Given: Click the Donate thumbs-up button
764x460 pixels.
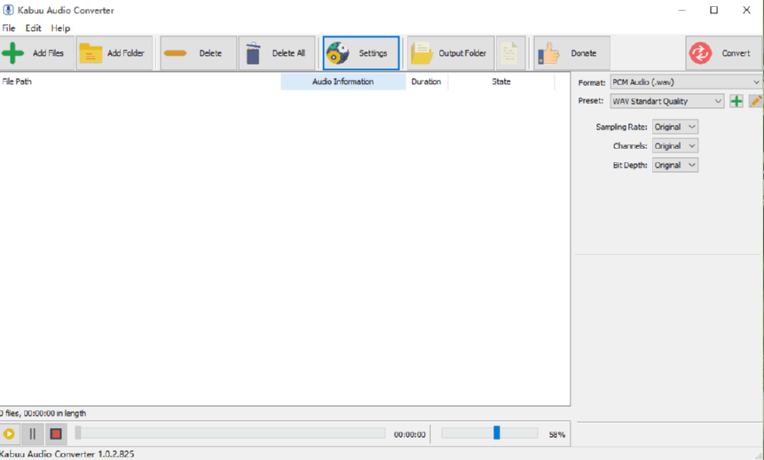Looking at the screenshot, I should (x=572, y=53).
